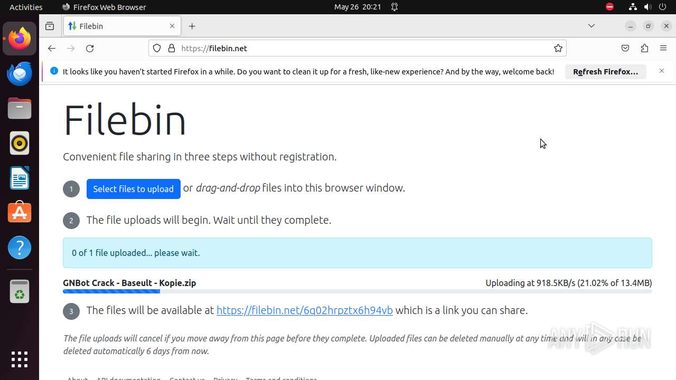Launch LibreOffice Writer from the dock
Viewport: 676px width, 380px height.
tap(20, 178)
